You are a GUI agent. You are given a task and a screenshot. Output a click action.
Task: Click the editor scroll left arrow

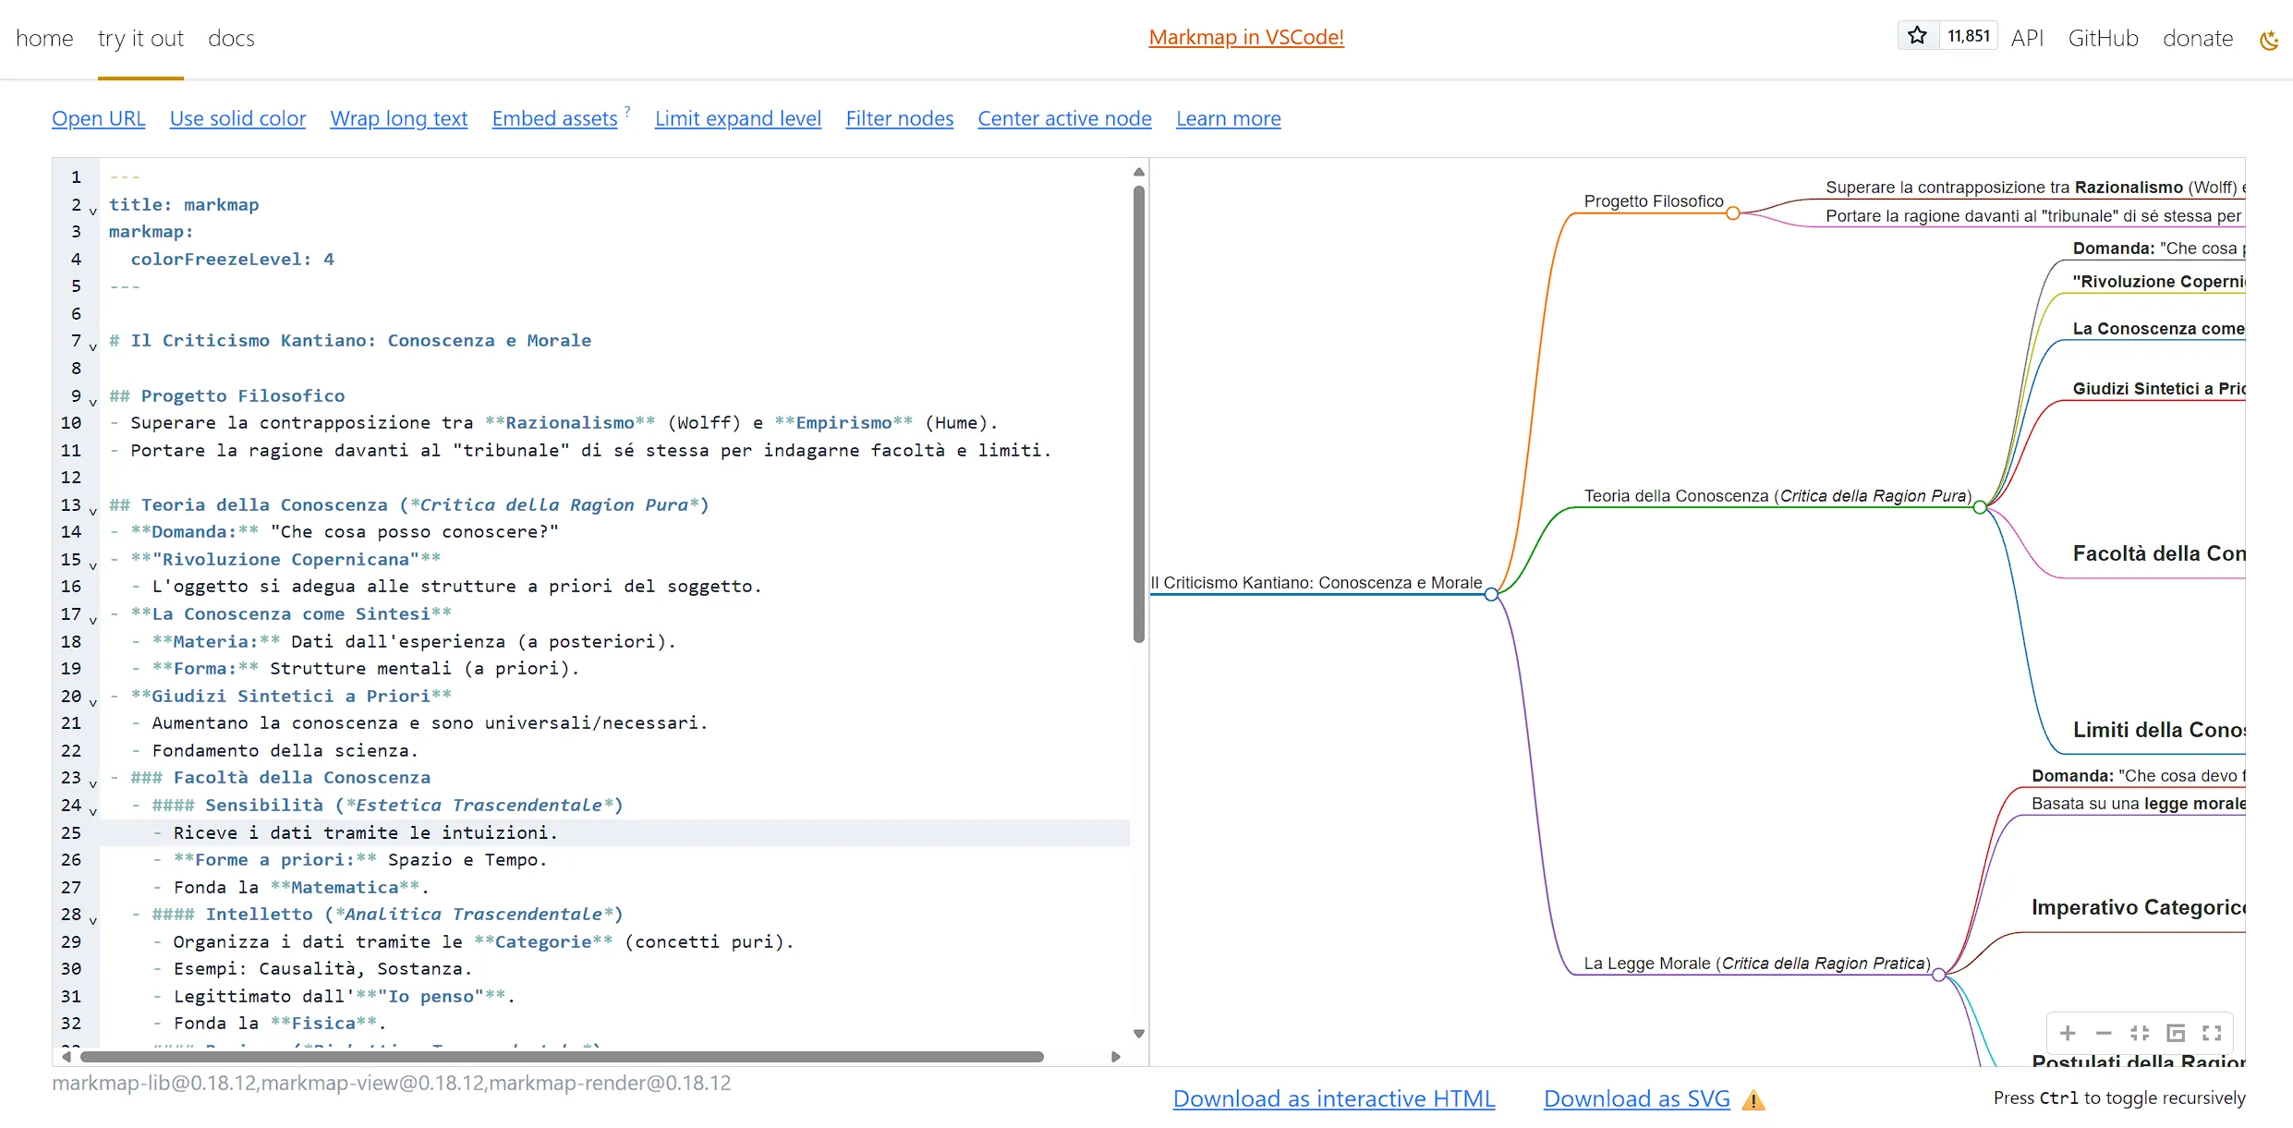click(x=67, y=1056)
